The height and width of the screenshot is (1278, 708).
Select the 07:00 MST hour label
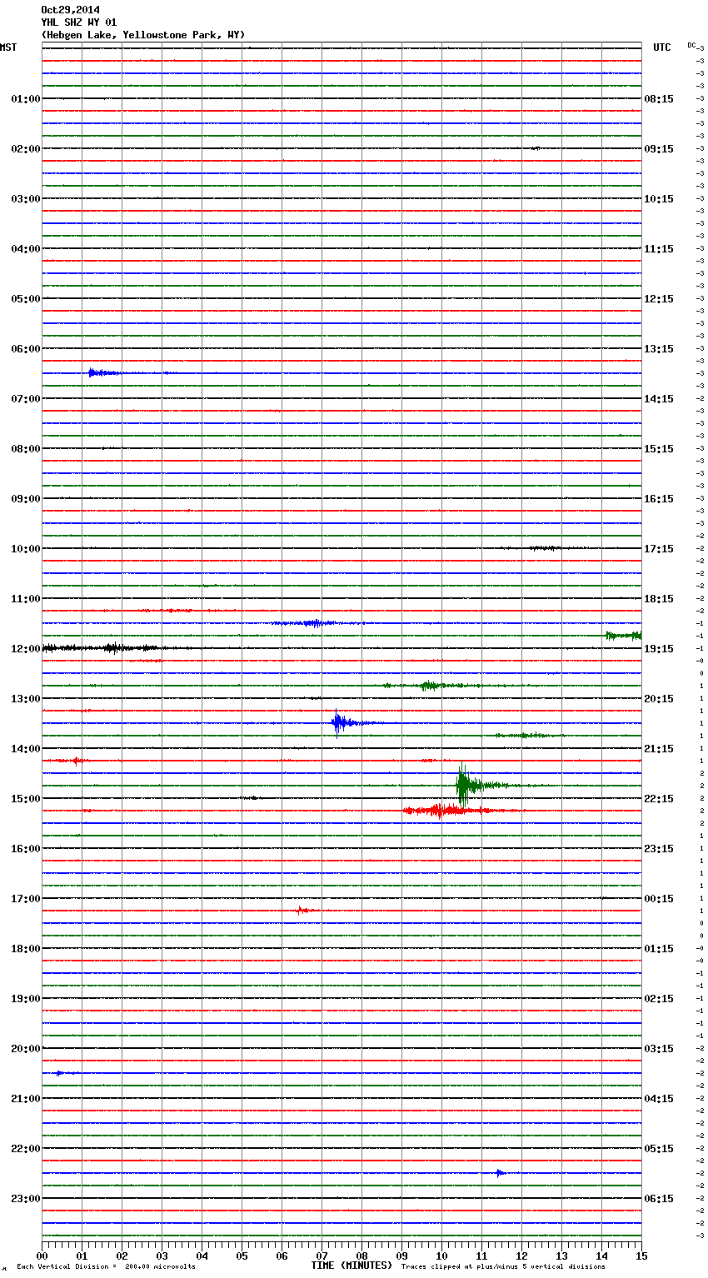[x=26, y=399]
